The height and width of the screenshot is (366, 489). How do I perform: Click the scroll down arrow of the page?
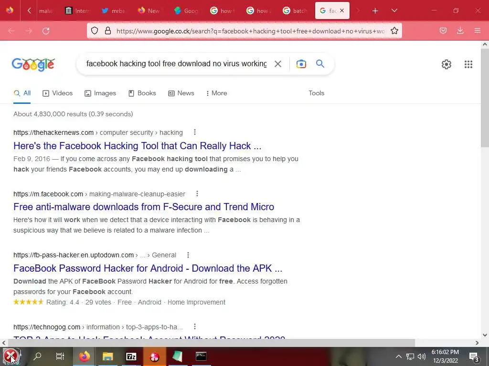pyautogui.click(x=485, y=335)
